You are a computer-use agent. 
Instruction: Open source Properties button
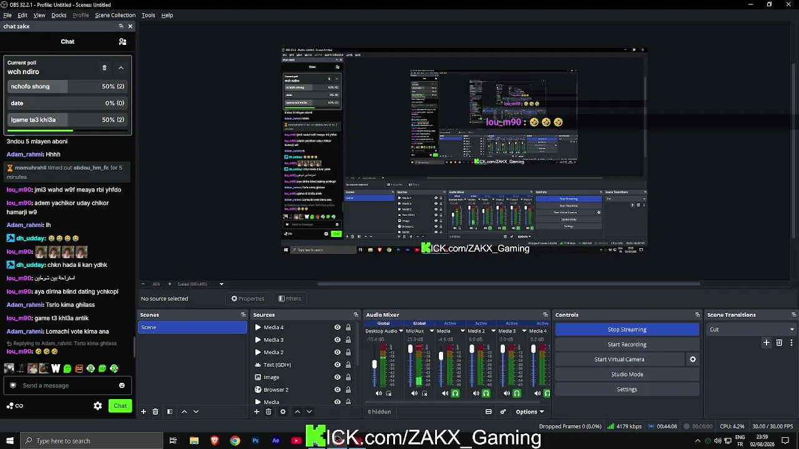pyautogui.click(x=248, y=299)
